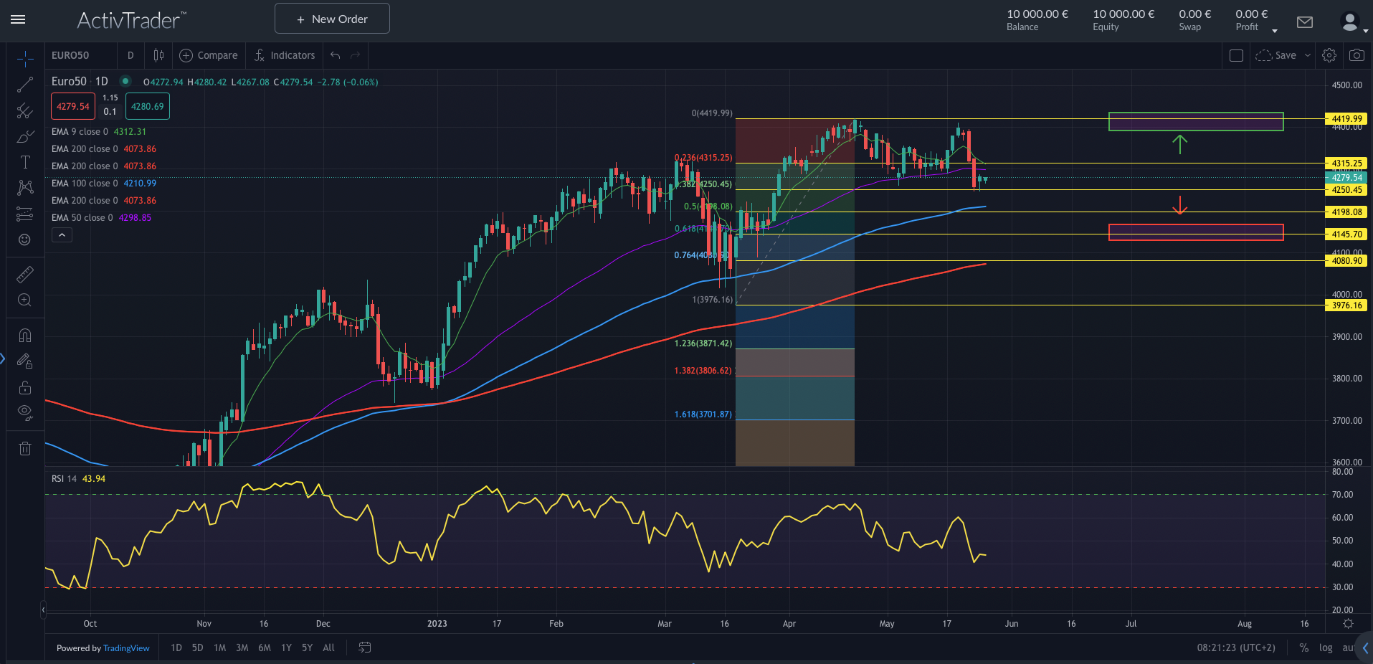Toggle magnet snapping mode
The height and width of the screenshot is (664, 1373).
[24, 335]
